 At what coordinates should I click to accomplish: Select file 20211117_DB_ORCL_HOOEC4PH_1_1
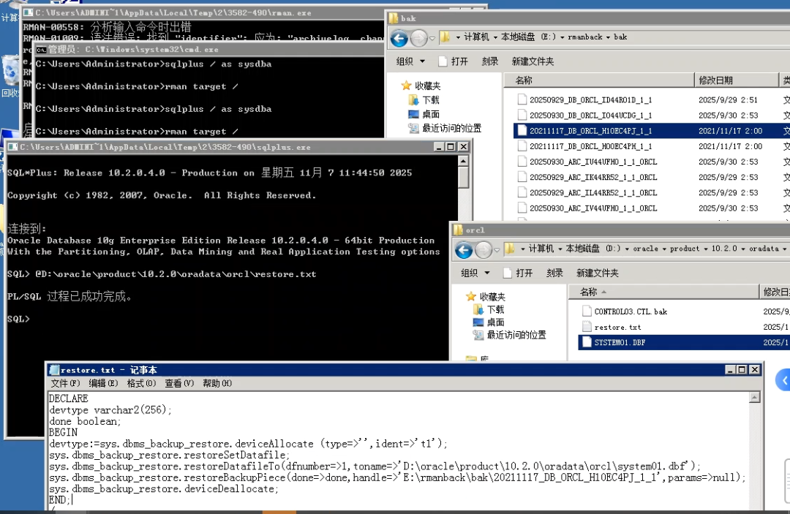pos(590,146)
